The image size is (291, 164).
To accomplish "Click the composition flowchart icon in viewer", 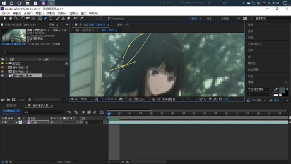I will click(215, 99).
